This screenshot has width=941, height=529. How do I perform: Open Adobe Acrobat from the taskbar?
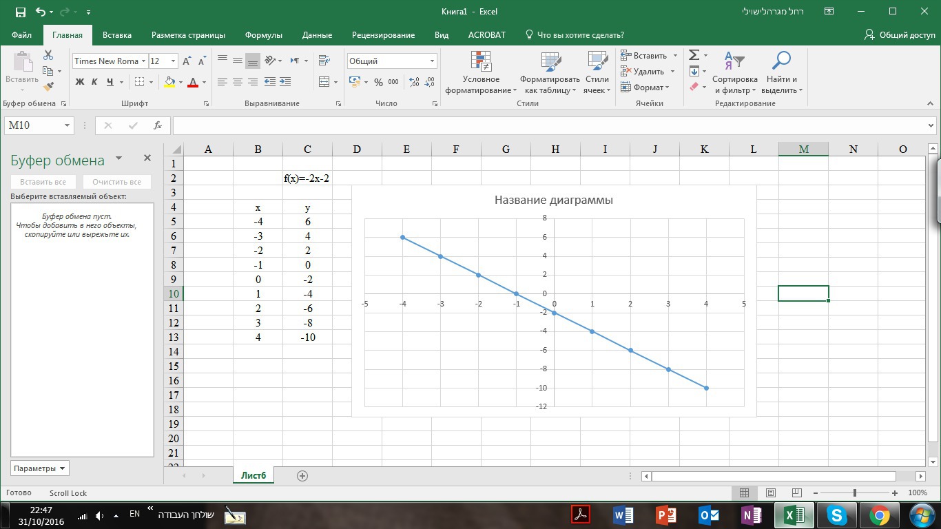coord(581,515)
